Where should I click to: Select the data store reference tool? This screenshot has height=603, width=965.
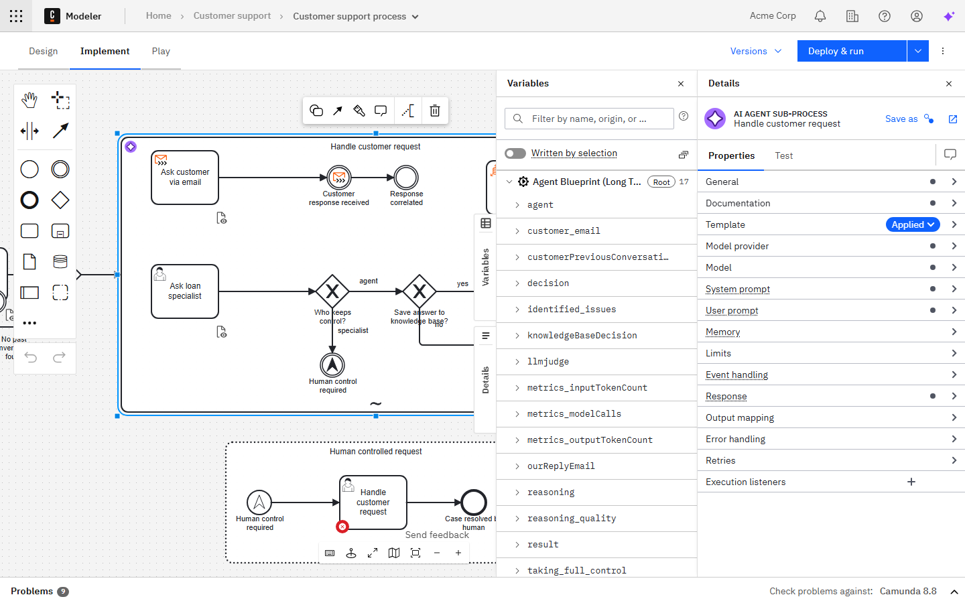[x=60, y=261]
